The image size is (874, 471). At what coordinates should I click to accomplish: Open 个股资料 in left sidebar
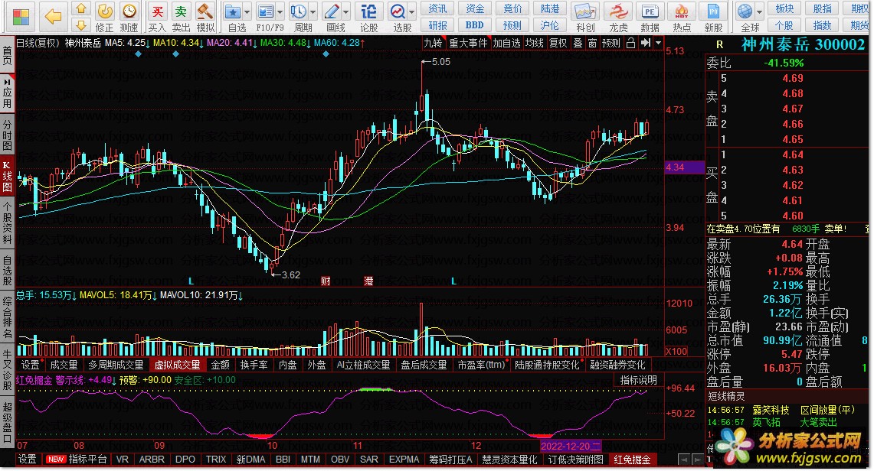(7, 223)
